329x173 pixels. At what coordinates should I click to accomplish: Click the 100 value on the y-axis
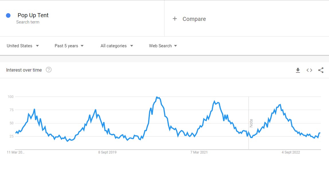[11, 97]
